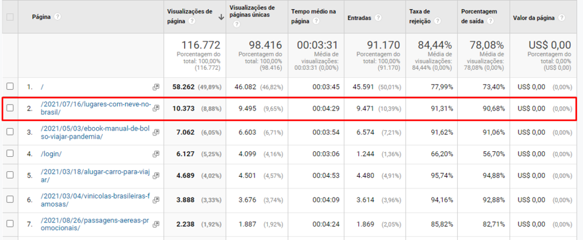Check the box for alugar-carro-para-viajar row
This screenshot has height=240, width=583.
click(x=10, y=174)
